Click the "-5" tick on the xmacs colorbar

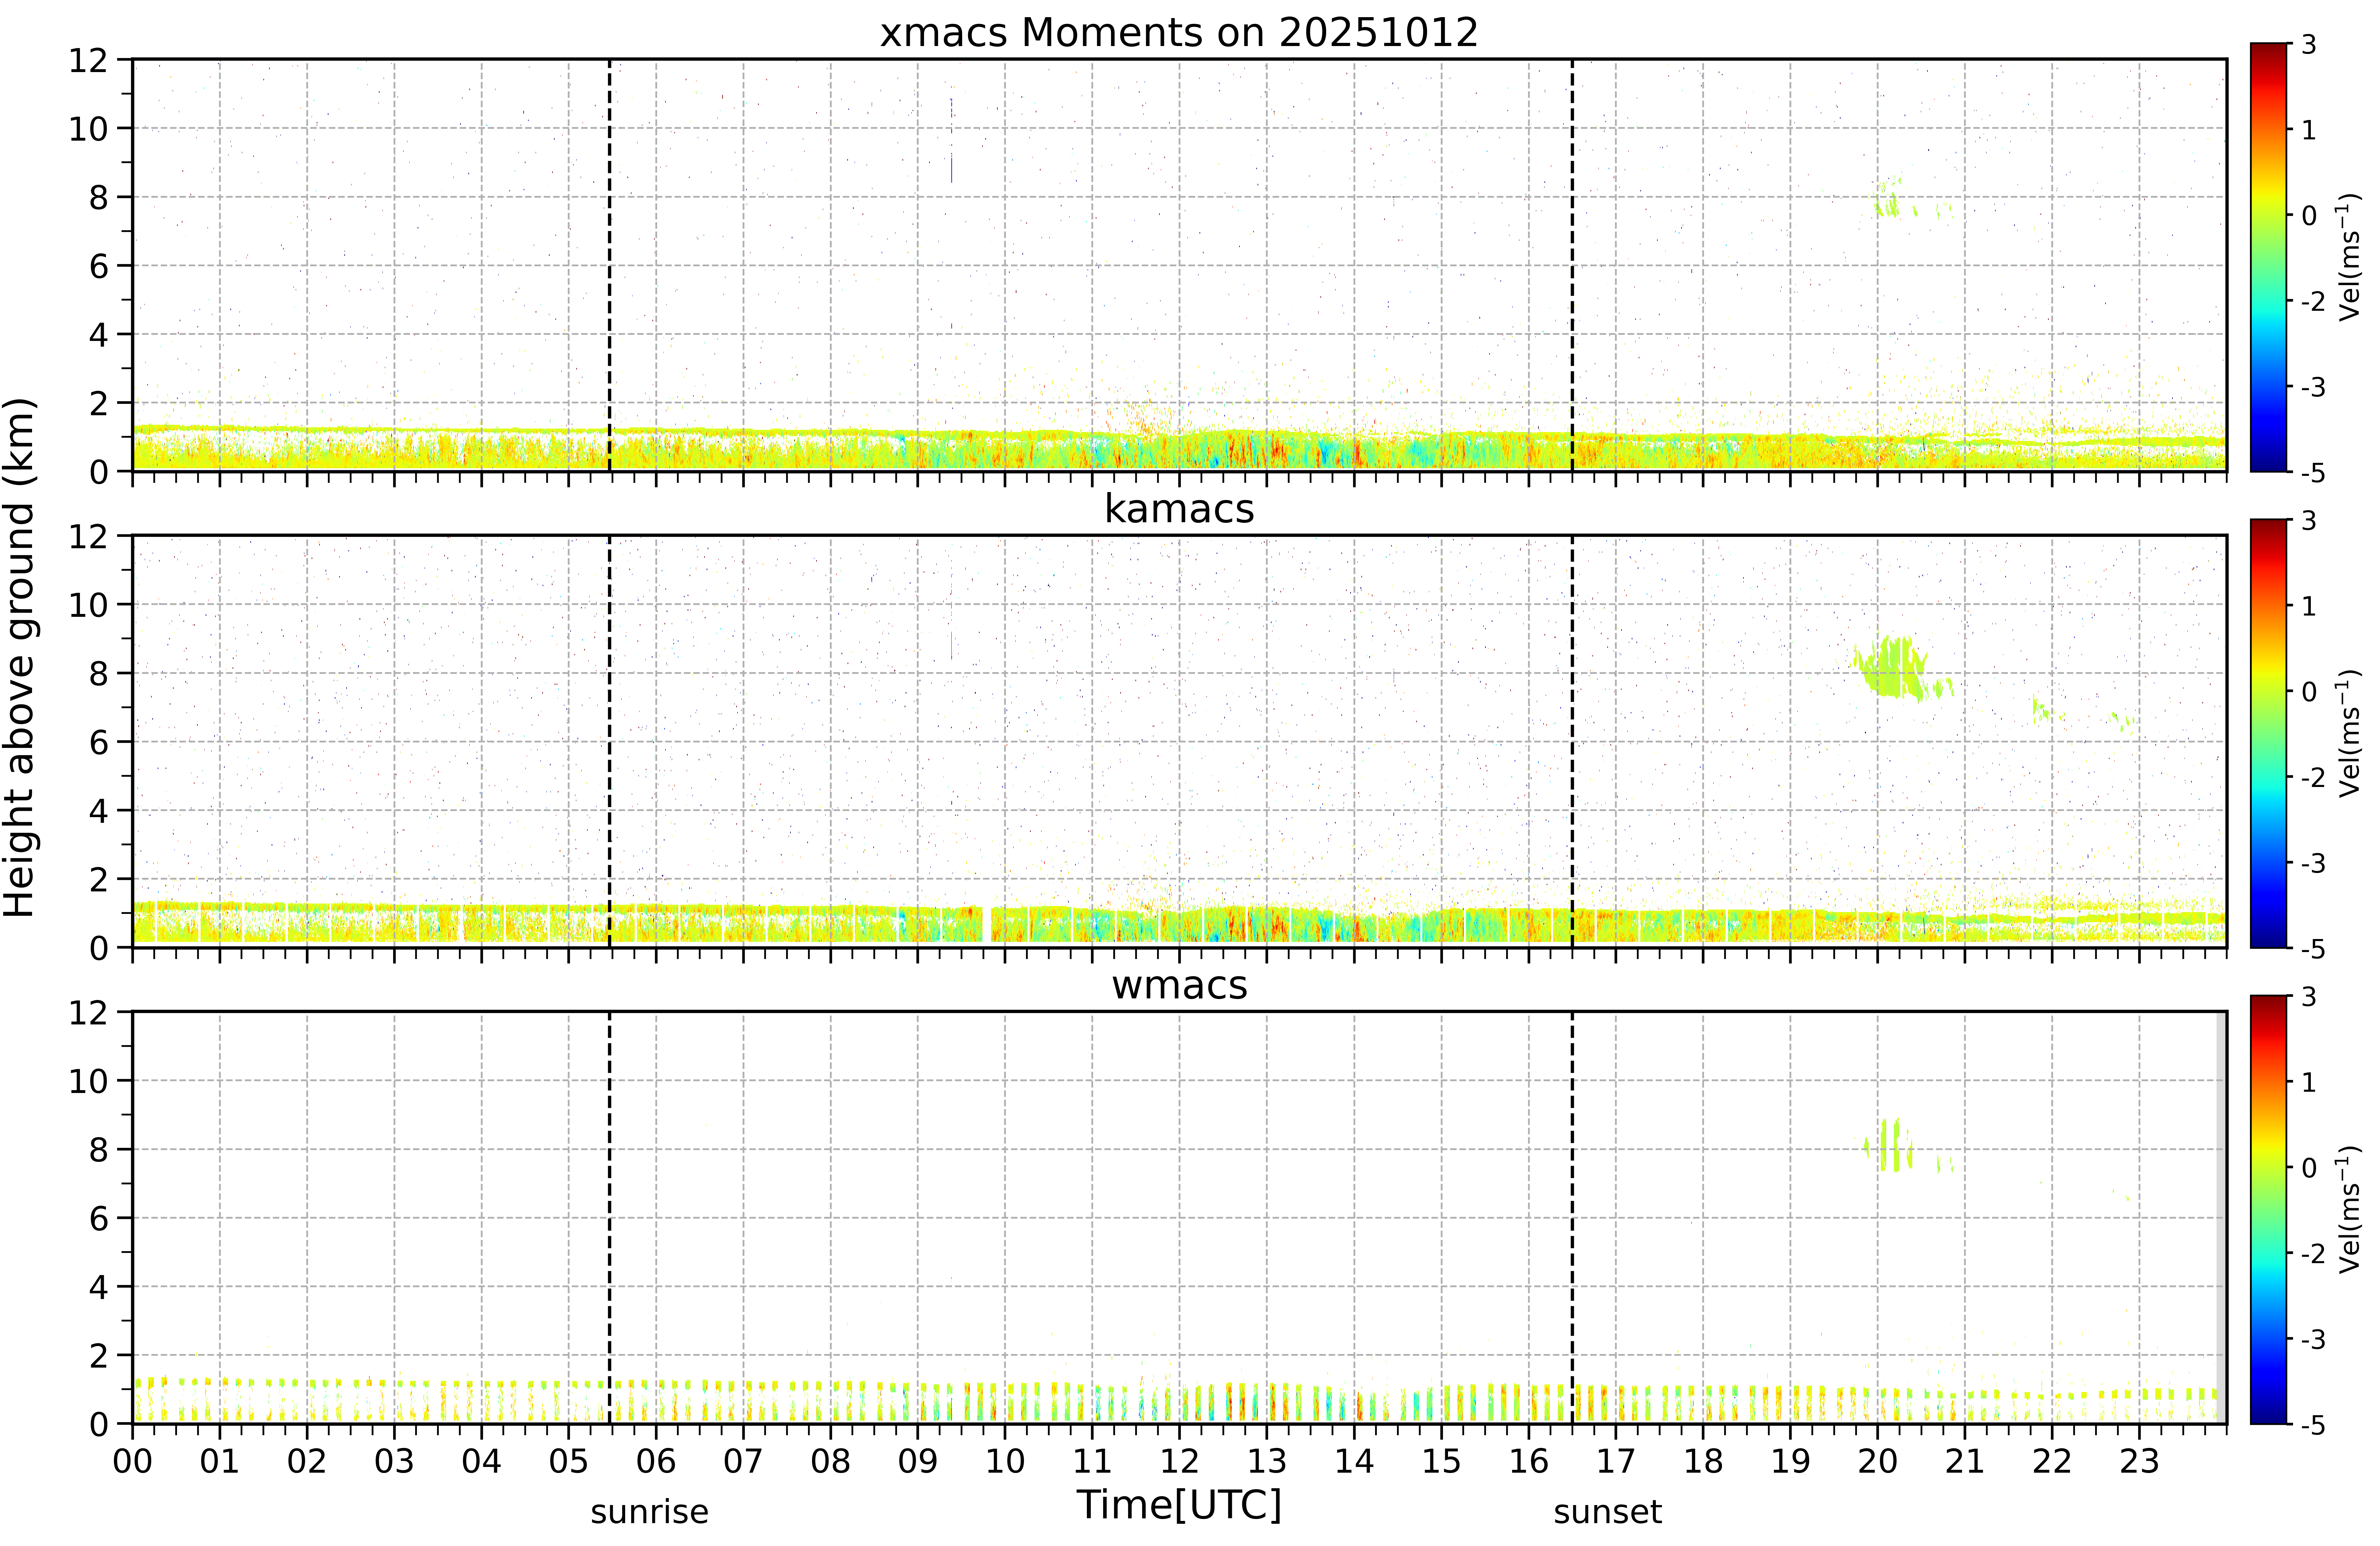tap(2313, 472)
